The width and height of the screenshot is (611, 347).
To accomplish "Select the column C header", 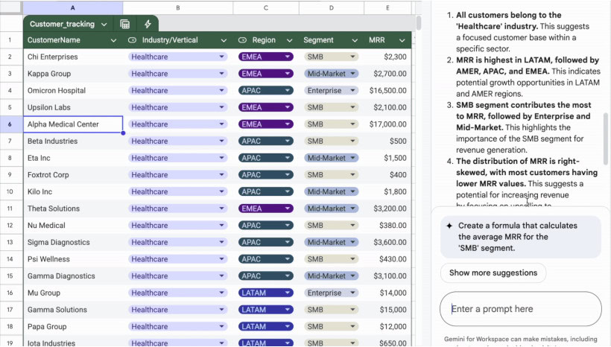I will pyautogui.click(x=266, y=7).
